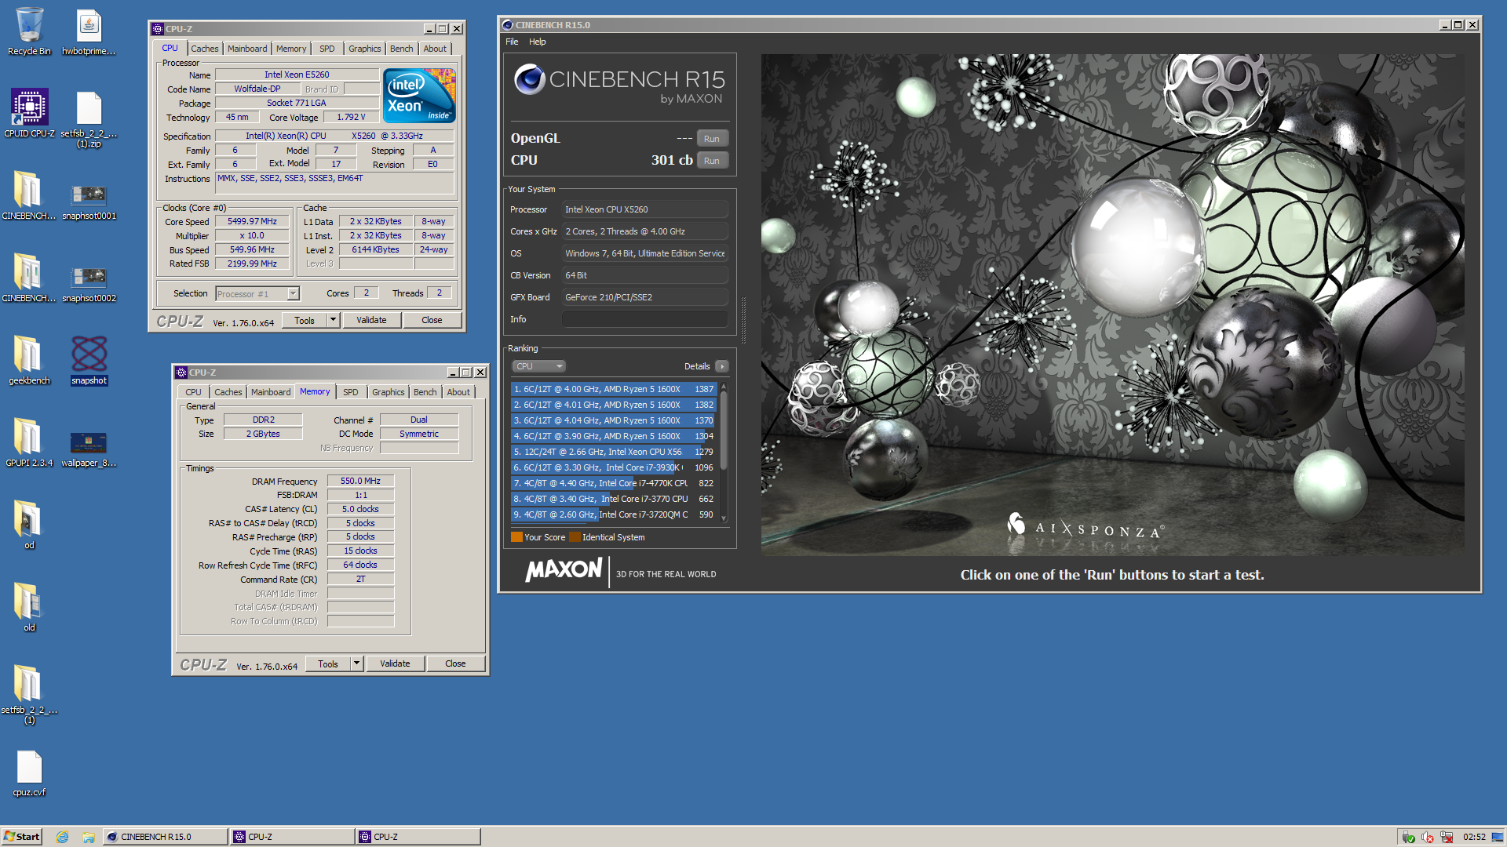Click the CINEBENCH R15 sphere logo
This screenshot has width=1507, height=847.
(530, 79)
